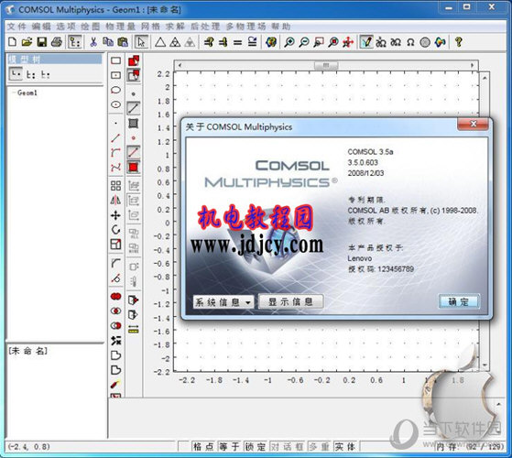Open the 编辑 menu

(x=41, y=27)
